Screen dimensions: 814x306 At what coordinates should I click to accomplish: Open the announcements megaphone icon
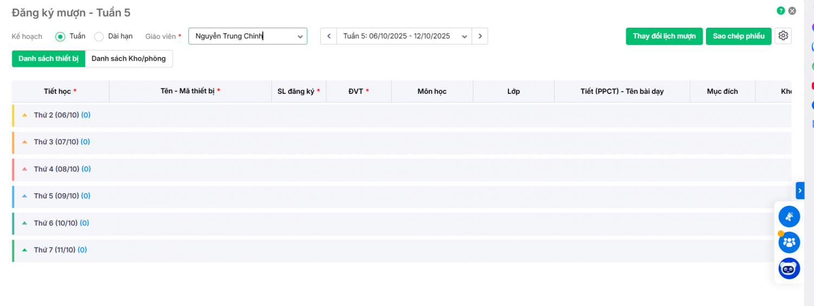coord(789,216)
